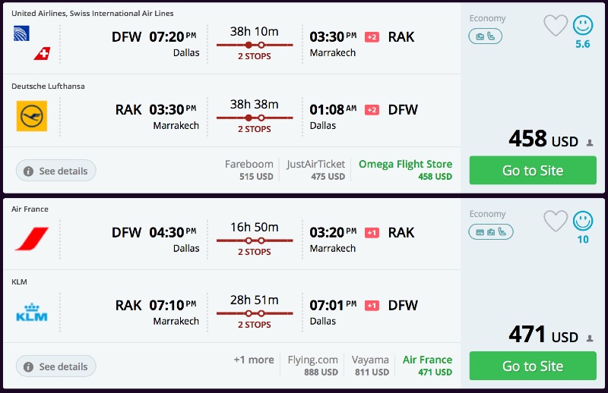Click amenities icons on the 458 USD flight

[485, 36]
